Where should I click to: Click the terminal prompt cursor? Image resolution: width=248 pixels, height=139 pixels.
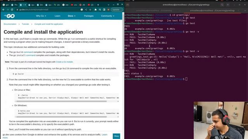pos(186,79)
